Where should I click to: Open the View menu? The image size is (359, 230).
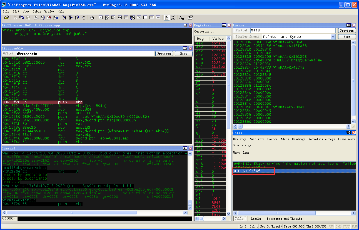coord(26,11)
